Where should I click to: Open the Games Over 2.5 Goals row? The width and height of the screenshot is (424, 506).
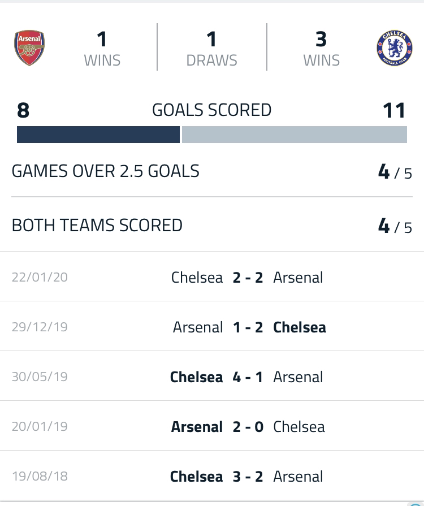tap(212, 171)
